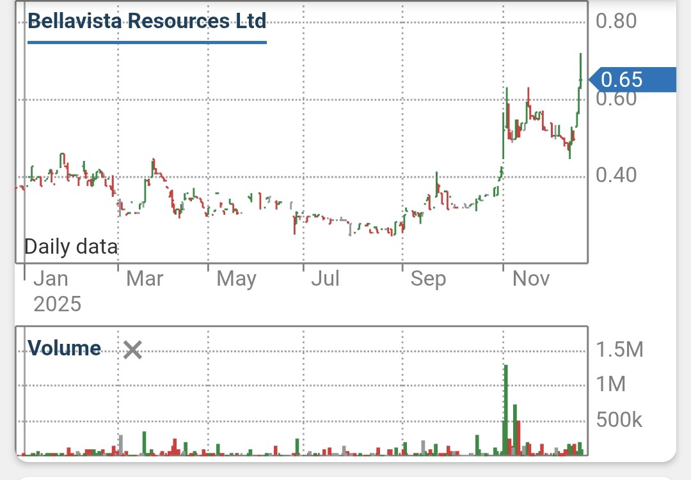
Task: Click the 0.65 current price tag
Action: (x=632, y=80)
